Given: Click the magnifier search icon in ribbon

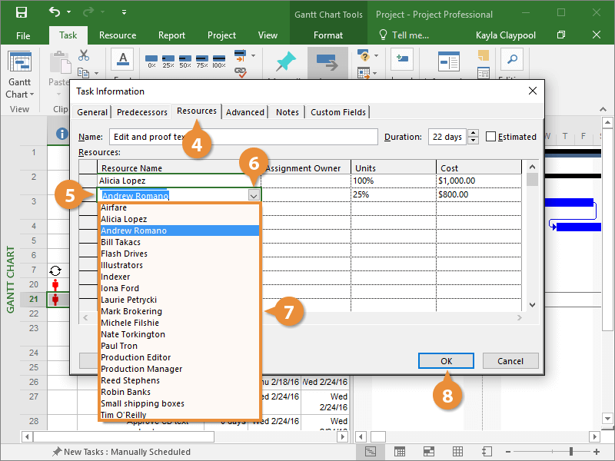Looking at the screenshot, I should [511, 58].
